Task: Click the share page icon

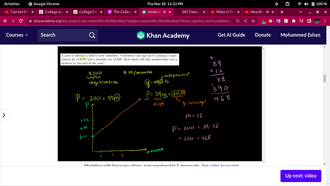Action: tap(245, 21)
